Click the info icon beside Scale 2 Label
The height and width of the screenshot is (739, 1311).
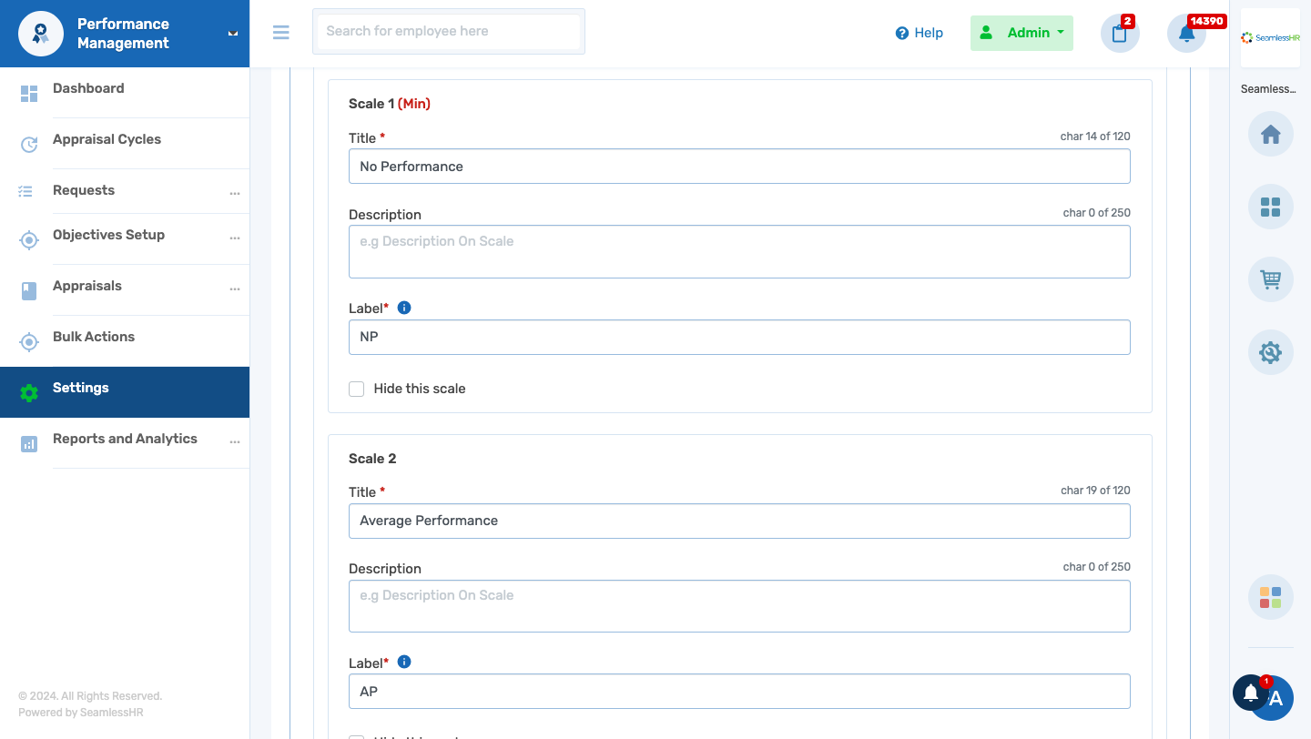403,662
